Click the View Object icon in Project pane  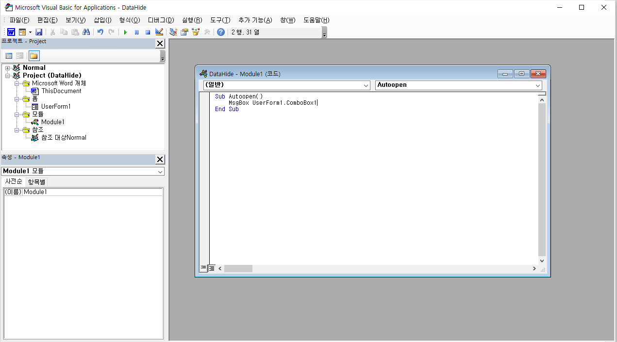(x=20, y=56)
